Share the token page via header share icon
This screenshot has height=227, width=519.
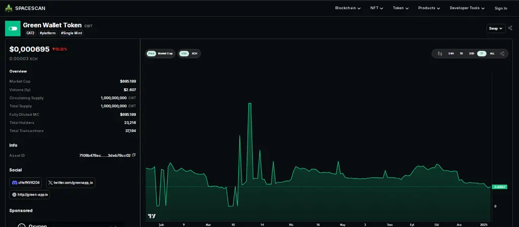[x=510, y=28]
